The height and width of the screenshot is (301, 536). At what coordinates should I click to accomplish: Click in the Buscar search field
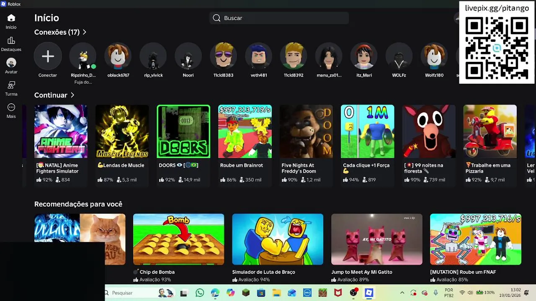279,18
